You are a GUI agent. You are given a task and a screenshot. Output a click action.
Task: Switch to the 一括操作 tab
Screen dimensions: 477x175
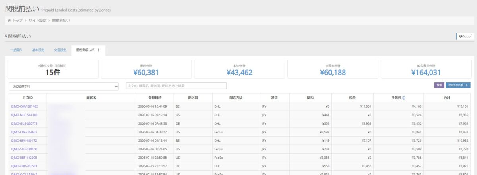(x=16, y=50)
